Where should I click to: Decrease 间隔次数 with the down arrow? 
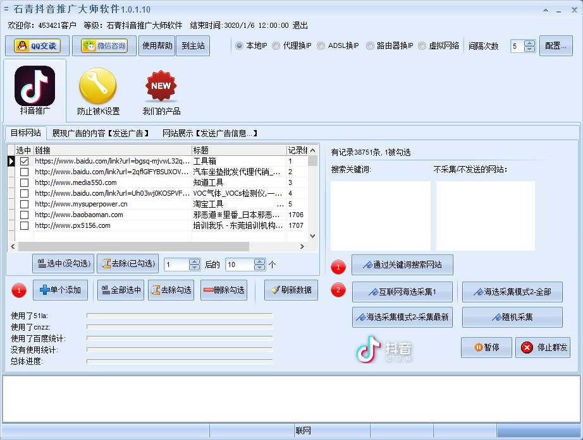(529, 49)
